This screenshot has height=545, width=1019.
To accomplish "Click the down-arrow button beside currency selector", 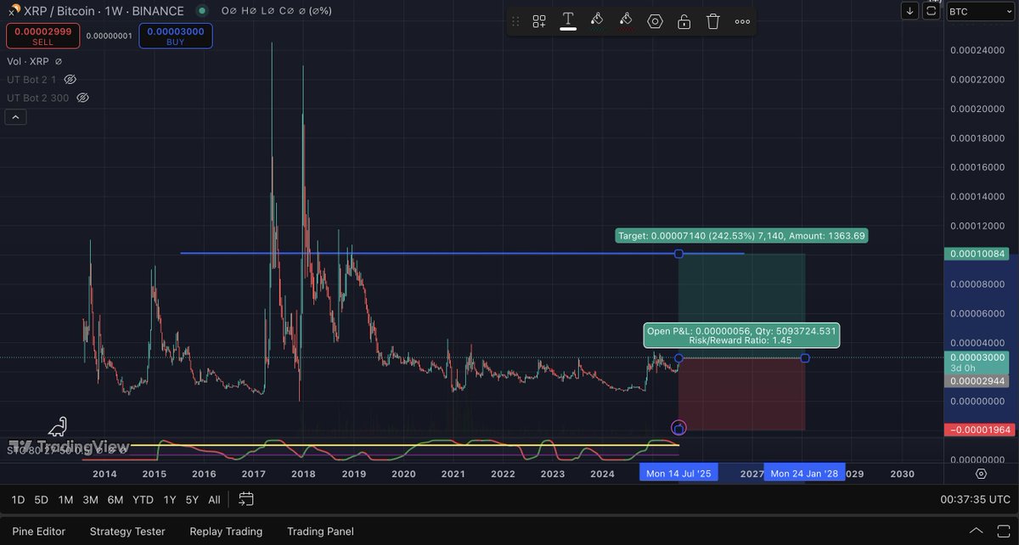I will pyautogui.click(x=910, y=11).
